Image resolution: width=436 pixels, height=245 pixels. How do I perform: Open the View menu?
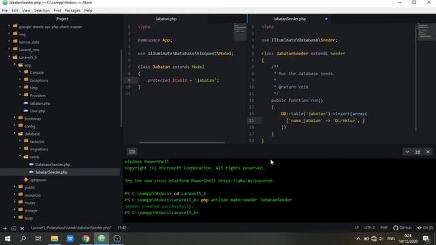26,11
